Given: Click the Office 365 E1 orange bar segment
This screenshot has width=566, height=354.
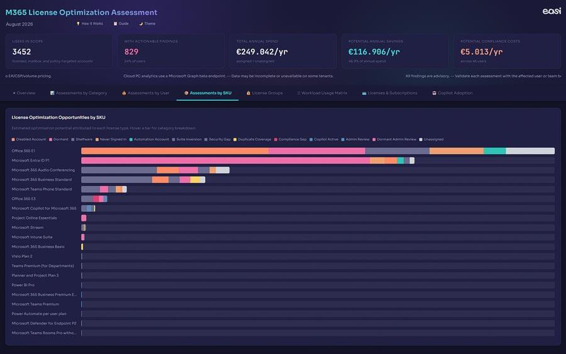Looking at the screenshot, I should (175, 151).
